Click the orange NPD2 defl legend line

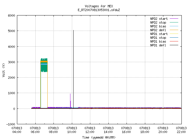tap(174, 30)
